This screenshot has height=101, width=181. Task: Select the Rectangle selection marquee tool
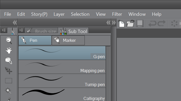click(x=9, y=81)
